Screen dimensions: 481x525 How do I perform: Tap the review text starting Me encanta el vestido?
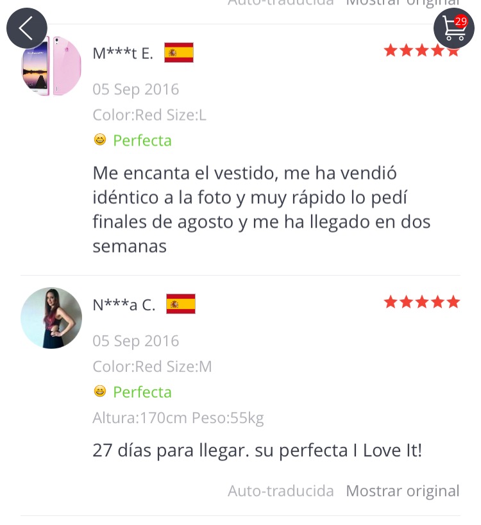(261, 210)
